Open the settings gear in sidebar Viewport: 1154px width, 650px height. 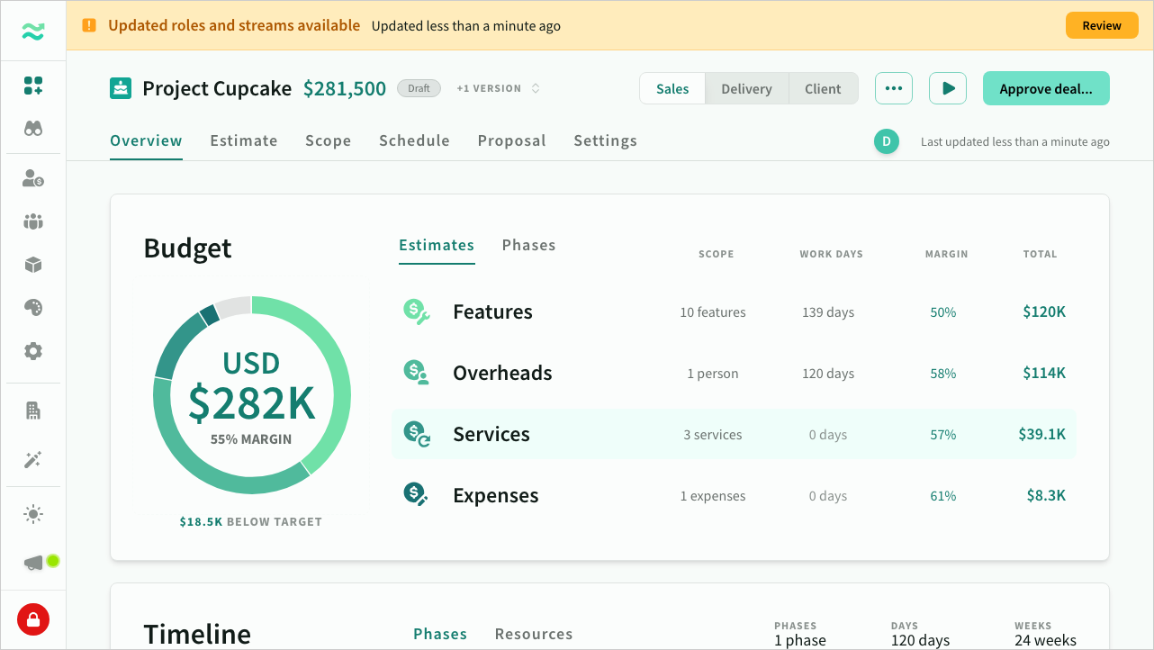click(33, 351)
